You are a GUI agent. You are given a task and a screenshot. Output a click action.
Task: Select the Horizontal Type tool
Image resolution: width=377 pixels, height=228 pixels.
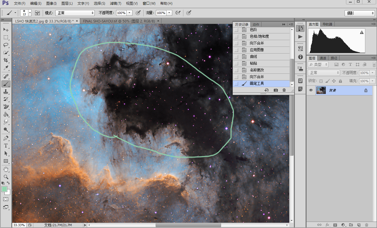[6, 146]
